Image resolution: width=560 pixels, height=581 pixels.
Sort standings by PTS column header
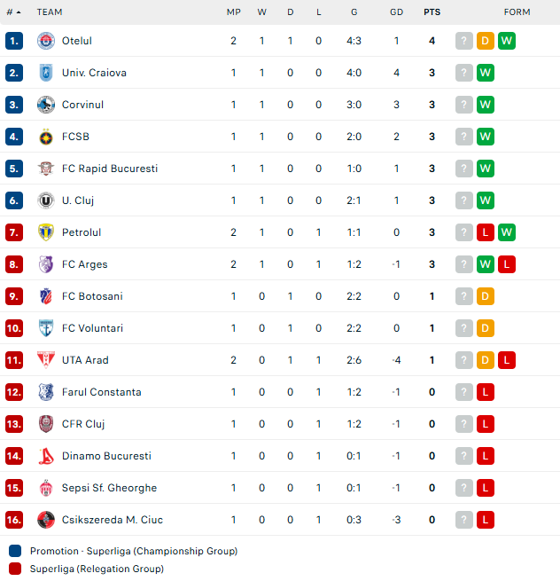432,12
